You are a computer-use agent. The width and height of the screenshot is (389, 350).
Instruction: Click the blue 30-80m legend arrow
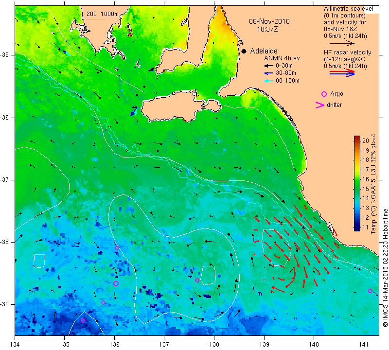pyautogui.click(x=269, y=73)
